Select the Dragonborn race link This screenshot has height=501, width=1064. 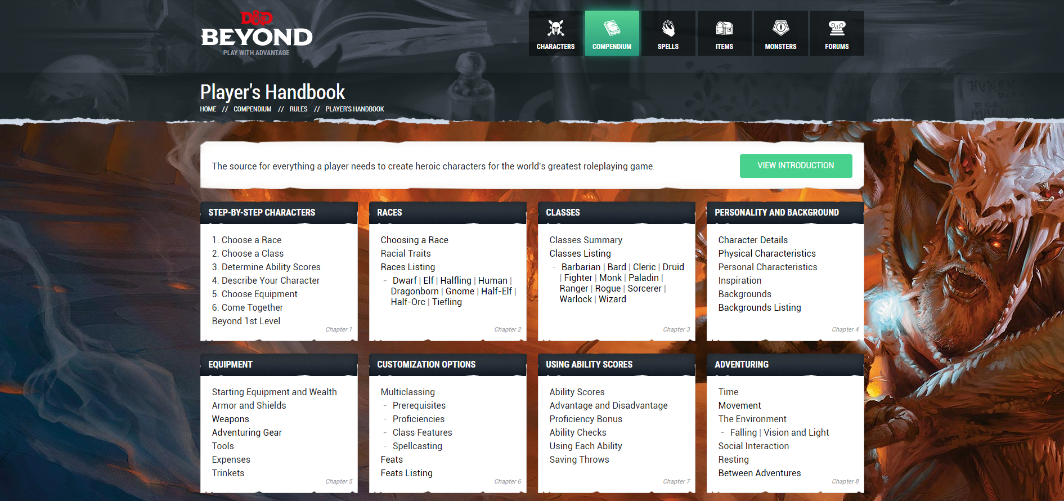pos(415,291)
